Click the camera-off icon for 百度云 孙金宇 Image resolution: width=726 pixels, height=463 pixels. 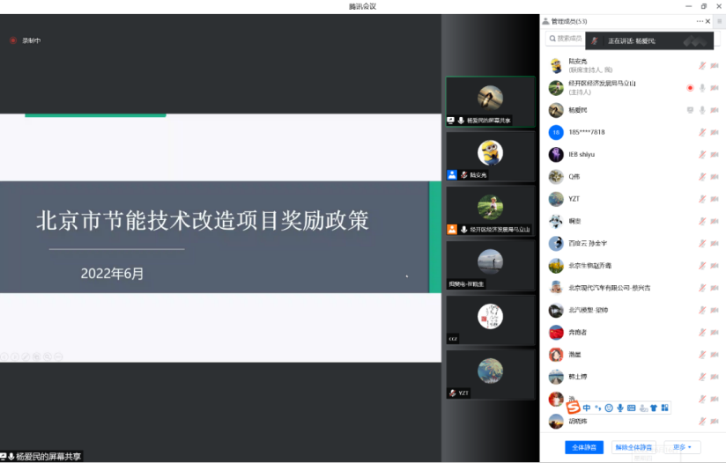point(715,243)
